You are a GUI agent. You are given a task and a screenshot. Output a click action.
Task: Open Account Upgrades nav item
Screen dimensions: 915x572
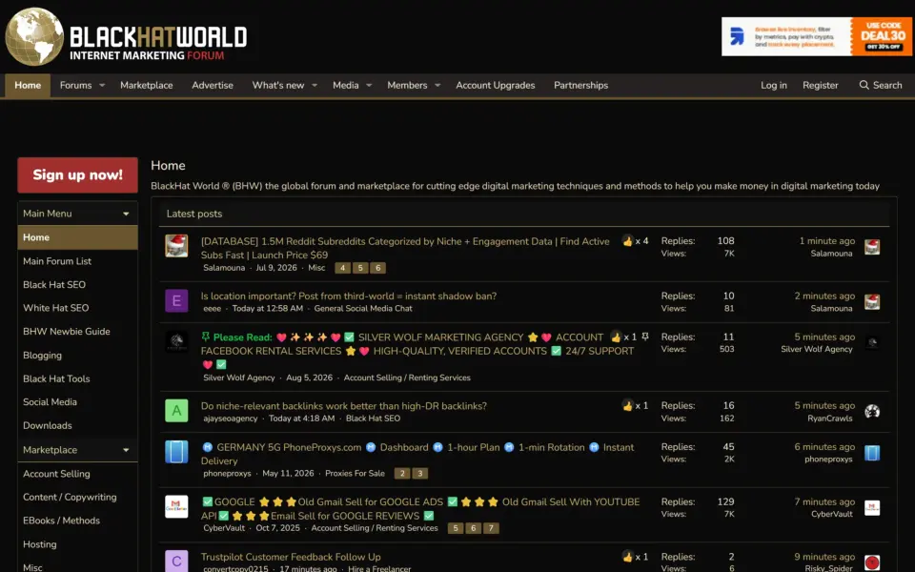[496, 85]
